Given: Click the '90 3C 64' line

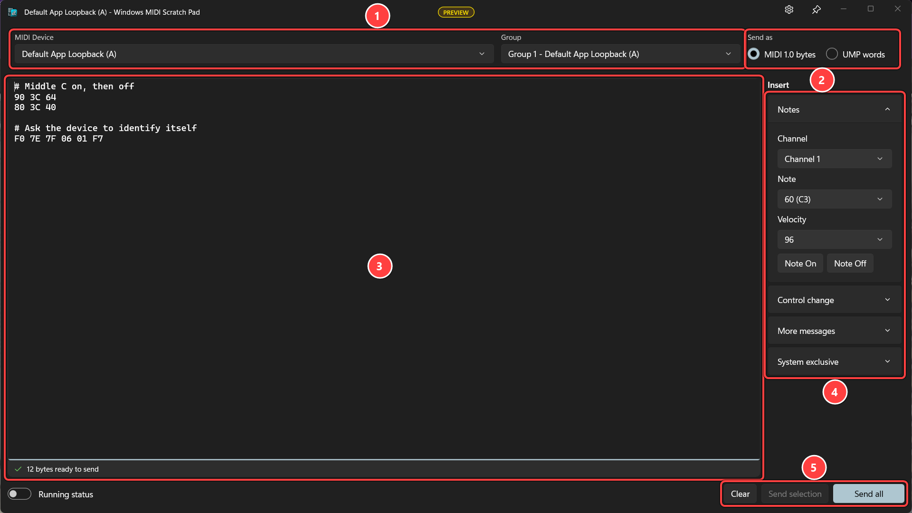Looking at the screenshot, I should click(x=35, y=97).
